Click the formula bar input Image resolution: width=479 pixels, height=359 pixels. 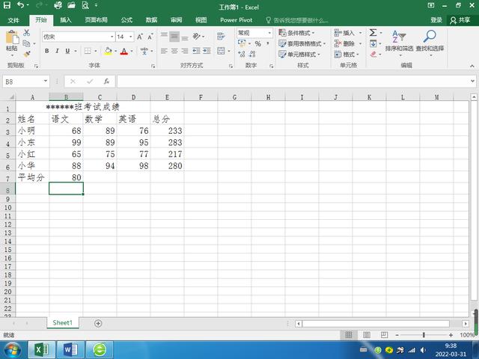[293, 82]
